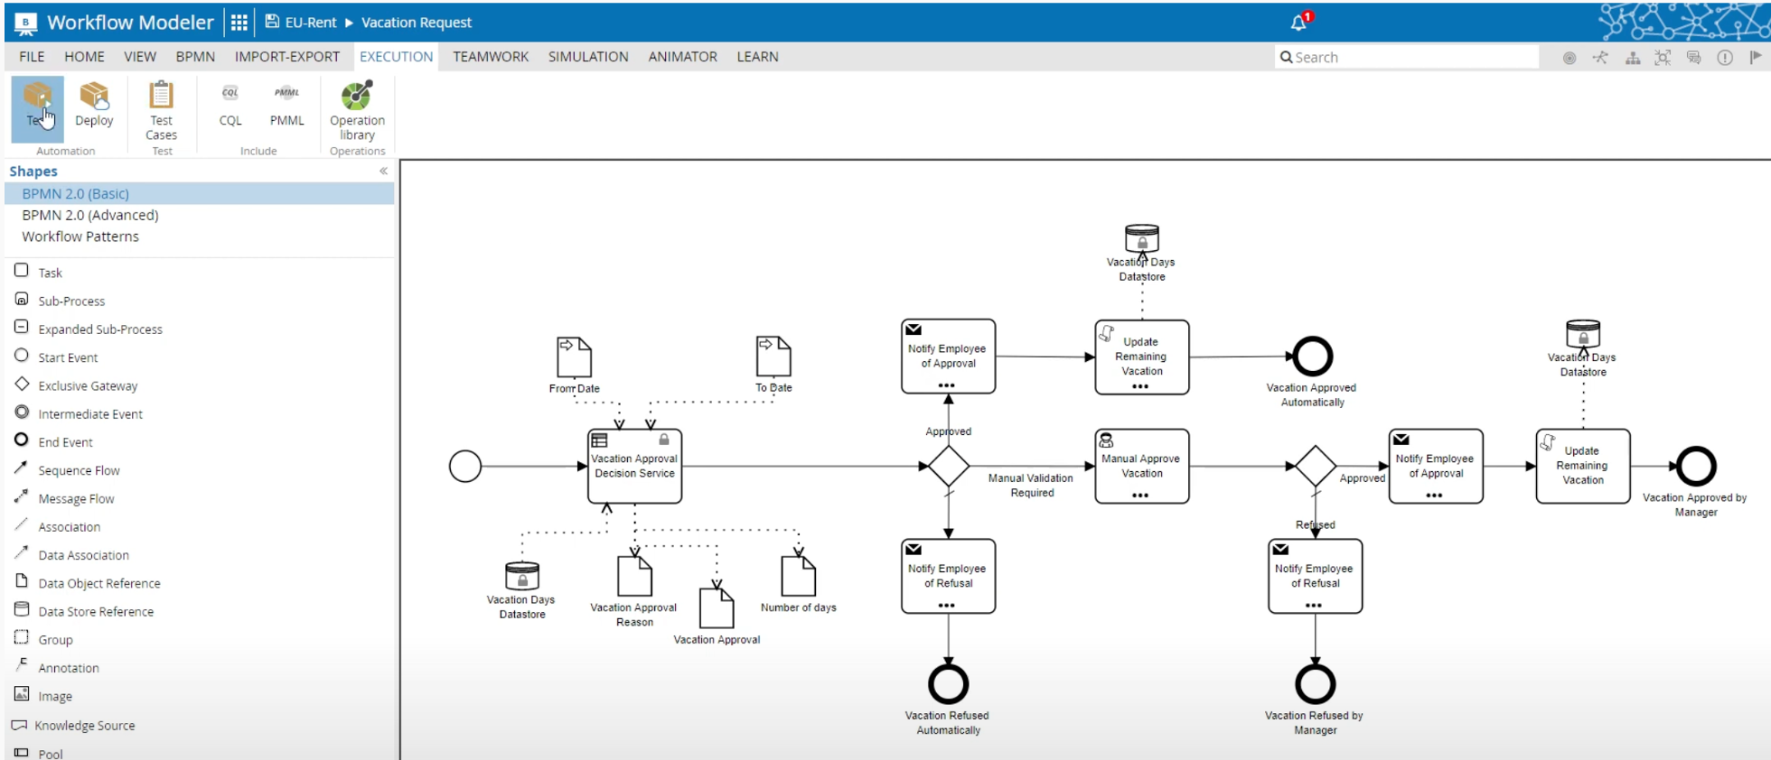Choose the End Event shape
The width and height of the screenshot is (1771, 760).
pos(65,441)
